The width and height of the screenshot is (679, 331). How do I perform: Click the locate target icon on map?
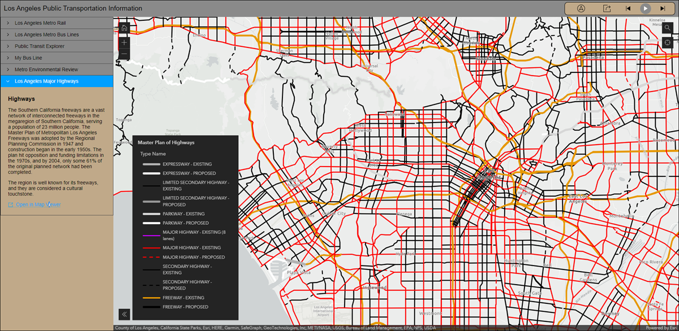pyautogui.click(x=668, y=42)
